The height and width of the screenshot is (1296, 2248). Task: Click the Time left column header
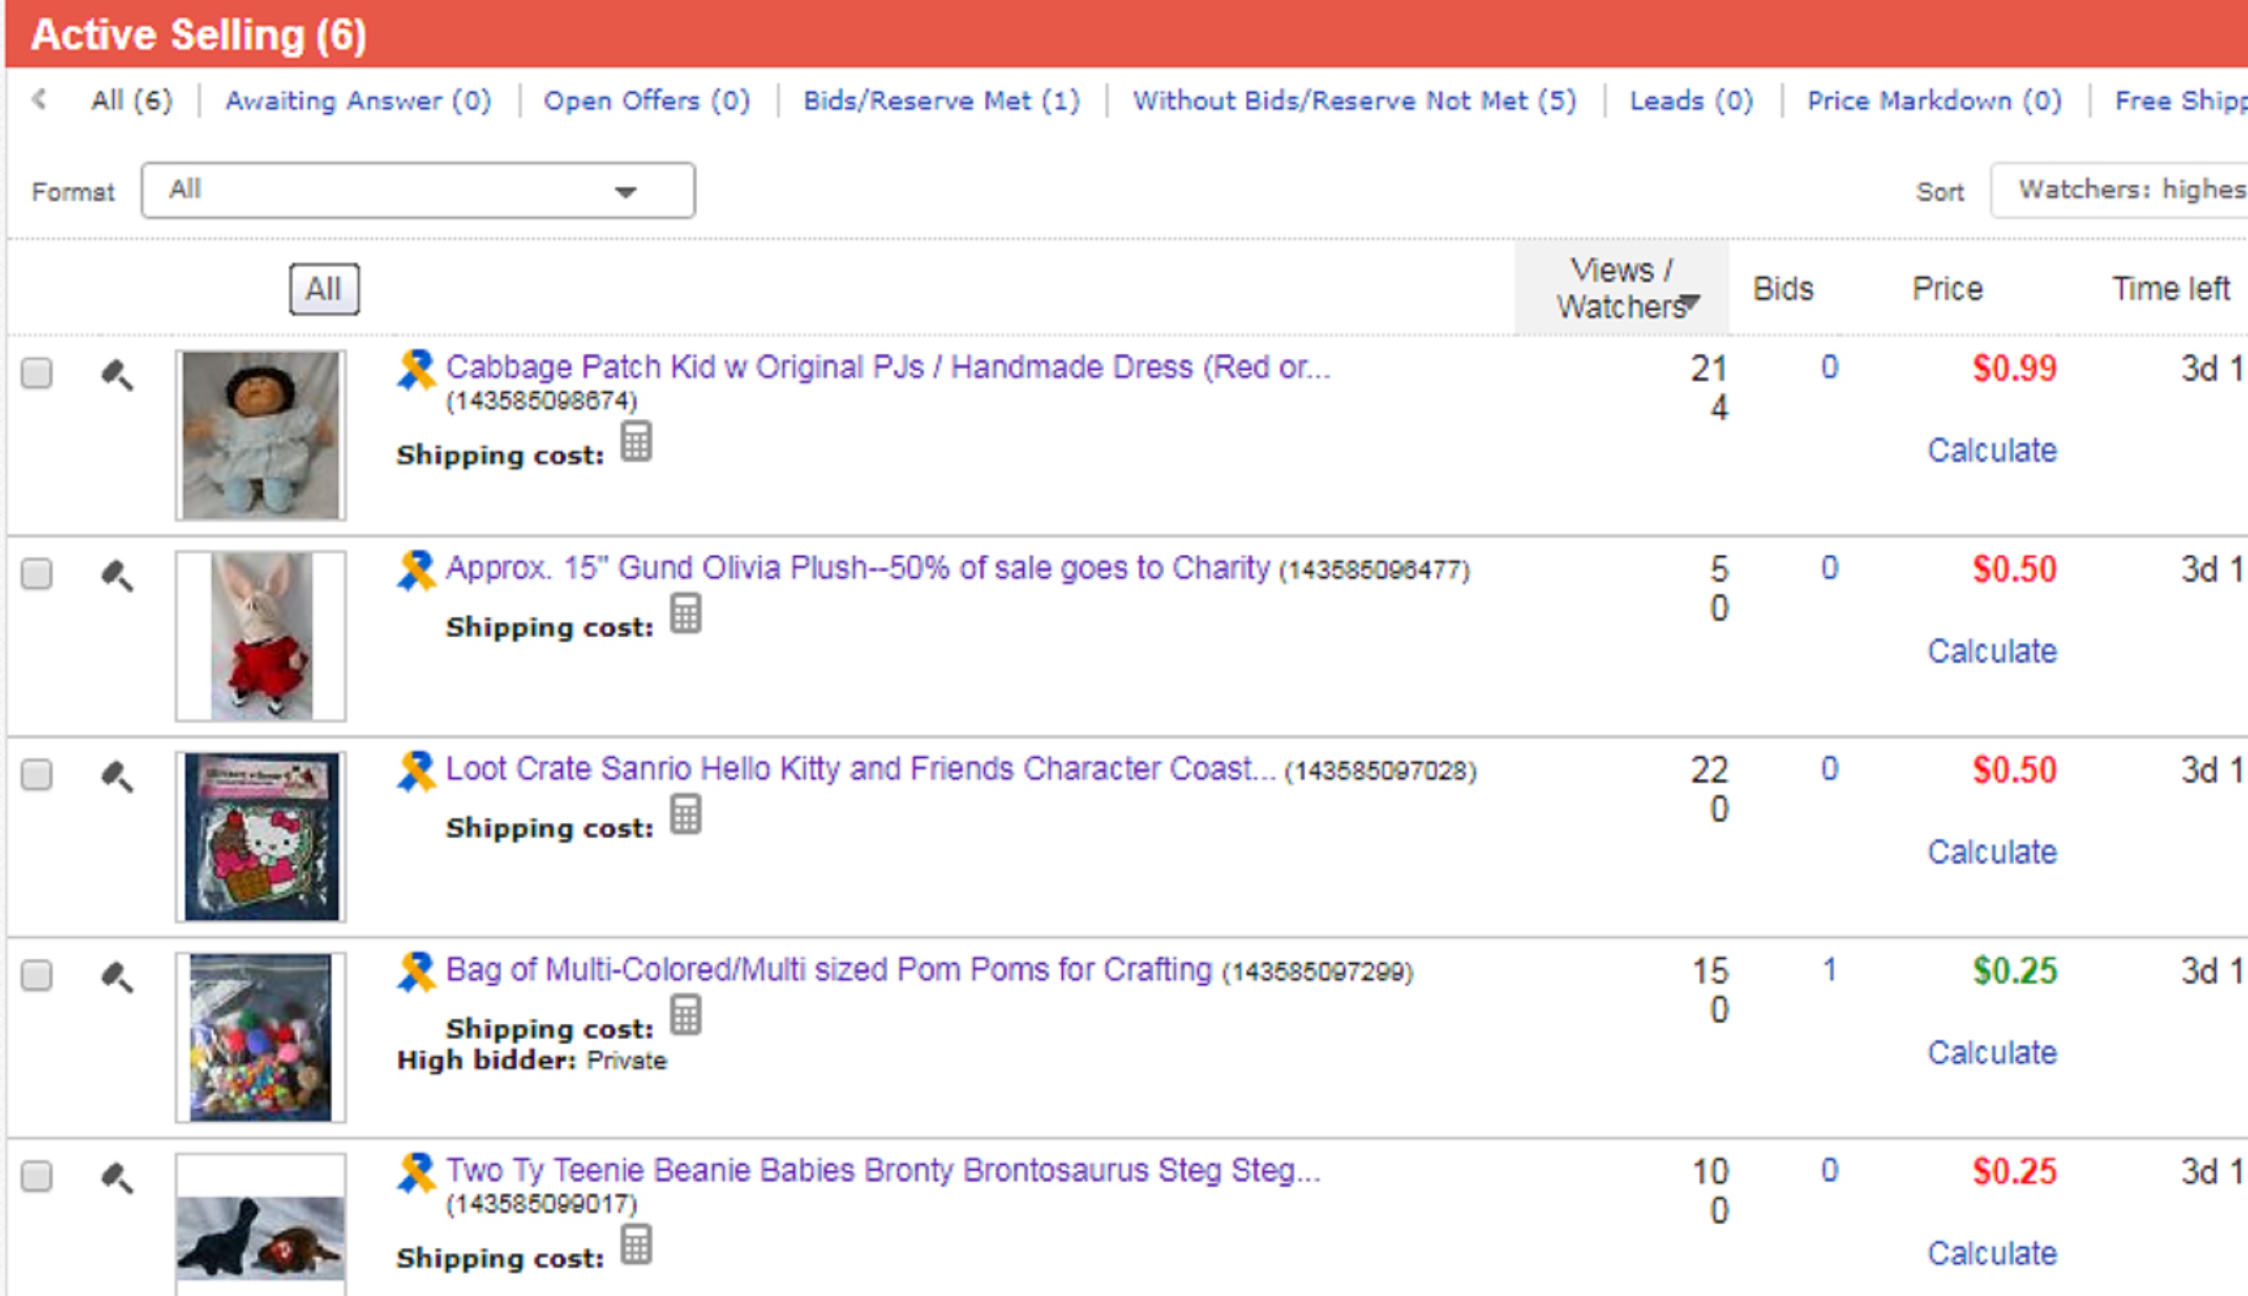coord(2171,289)
